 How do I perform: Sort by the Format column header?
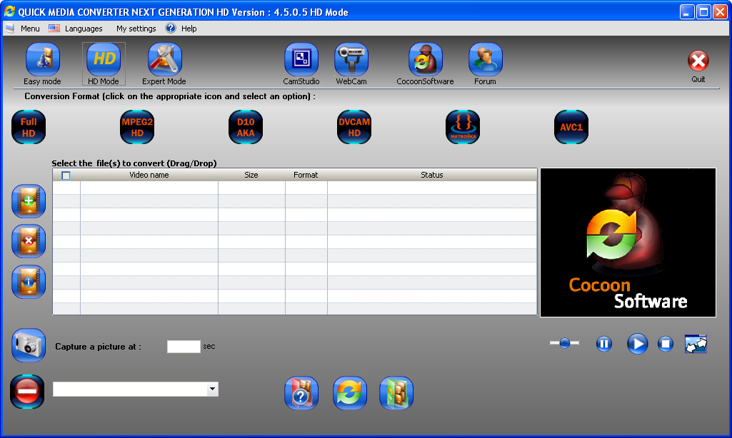click(306, 175)
